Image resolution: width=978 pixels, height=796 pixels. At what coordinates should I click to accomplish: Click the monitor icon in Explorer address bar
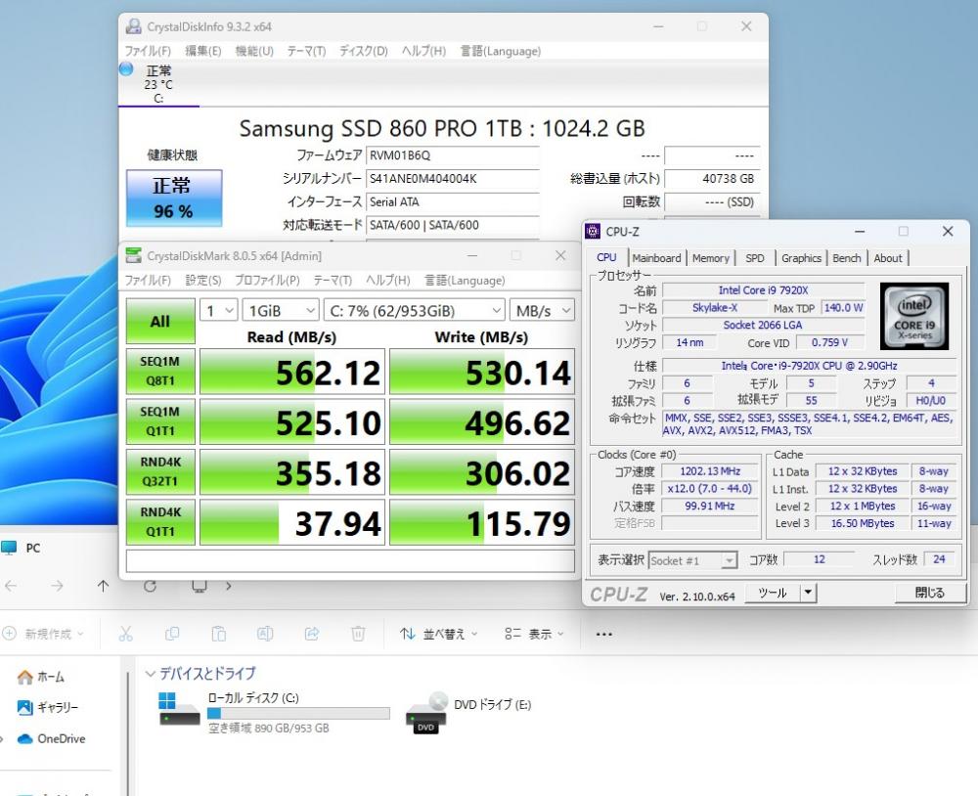pos(199,586)
